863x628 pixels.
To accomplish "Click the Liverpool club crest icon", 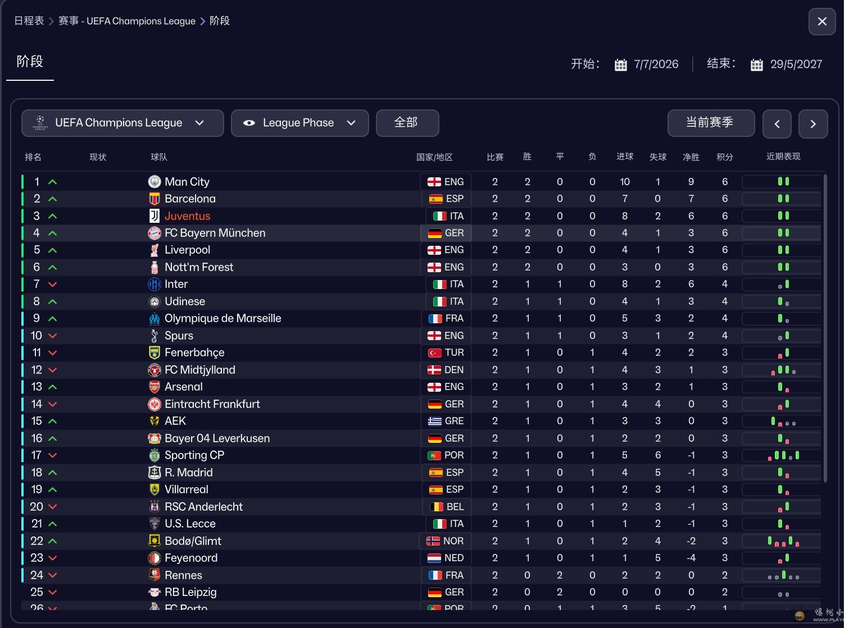I will 154,250.
